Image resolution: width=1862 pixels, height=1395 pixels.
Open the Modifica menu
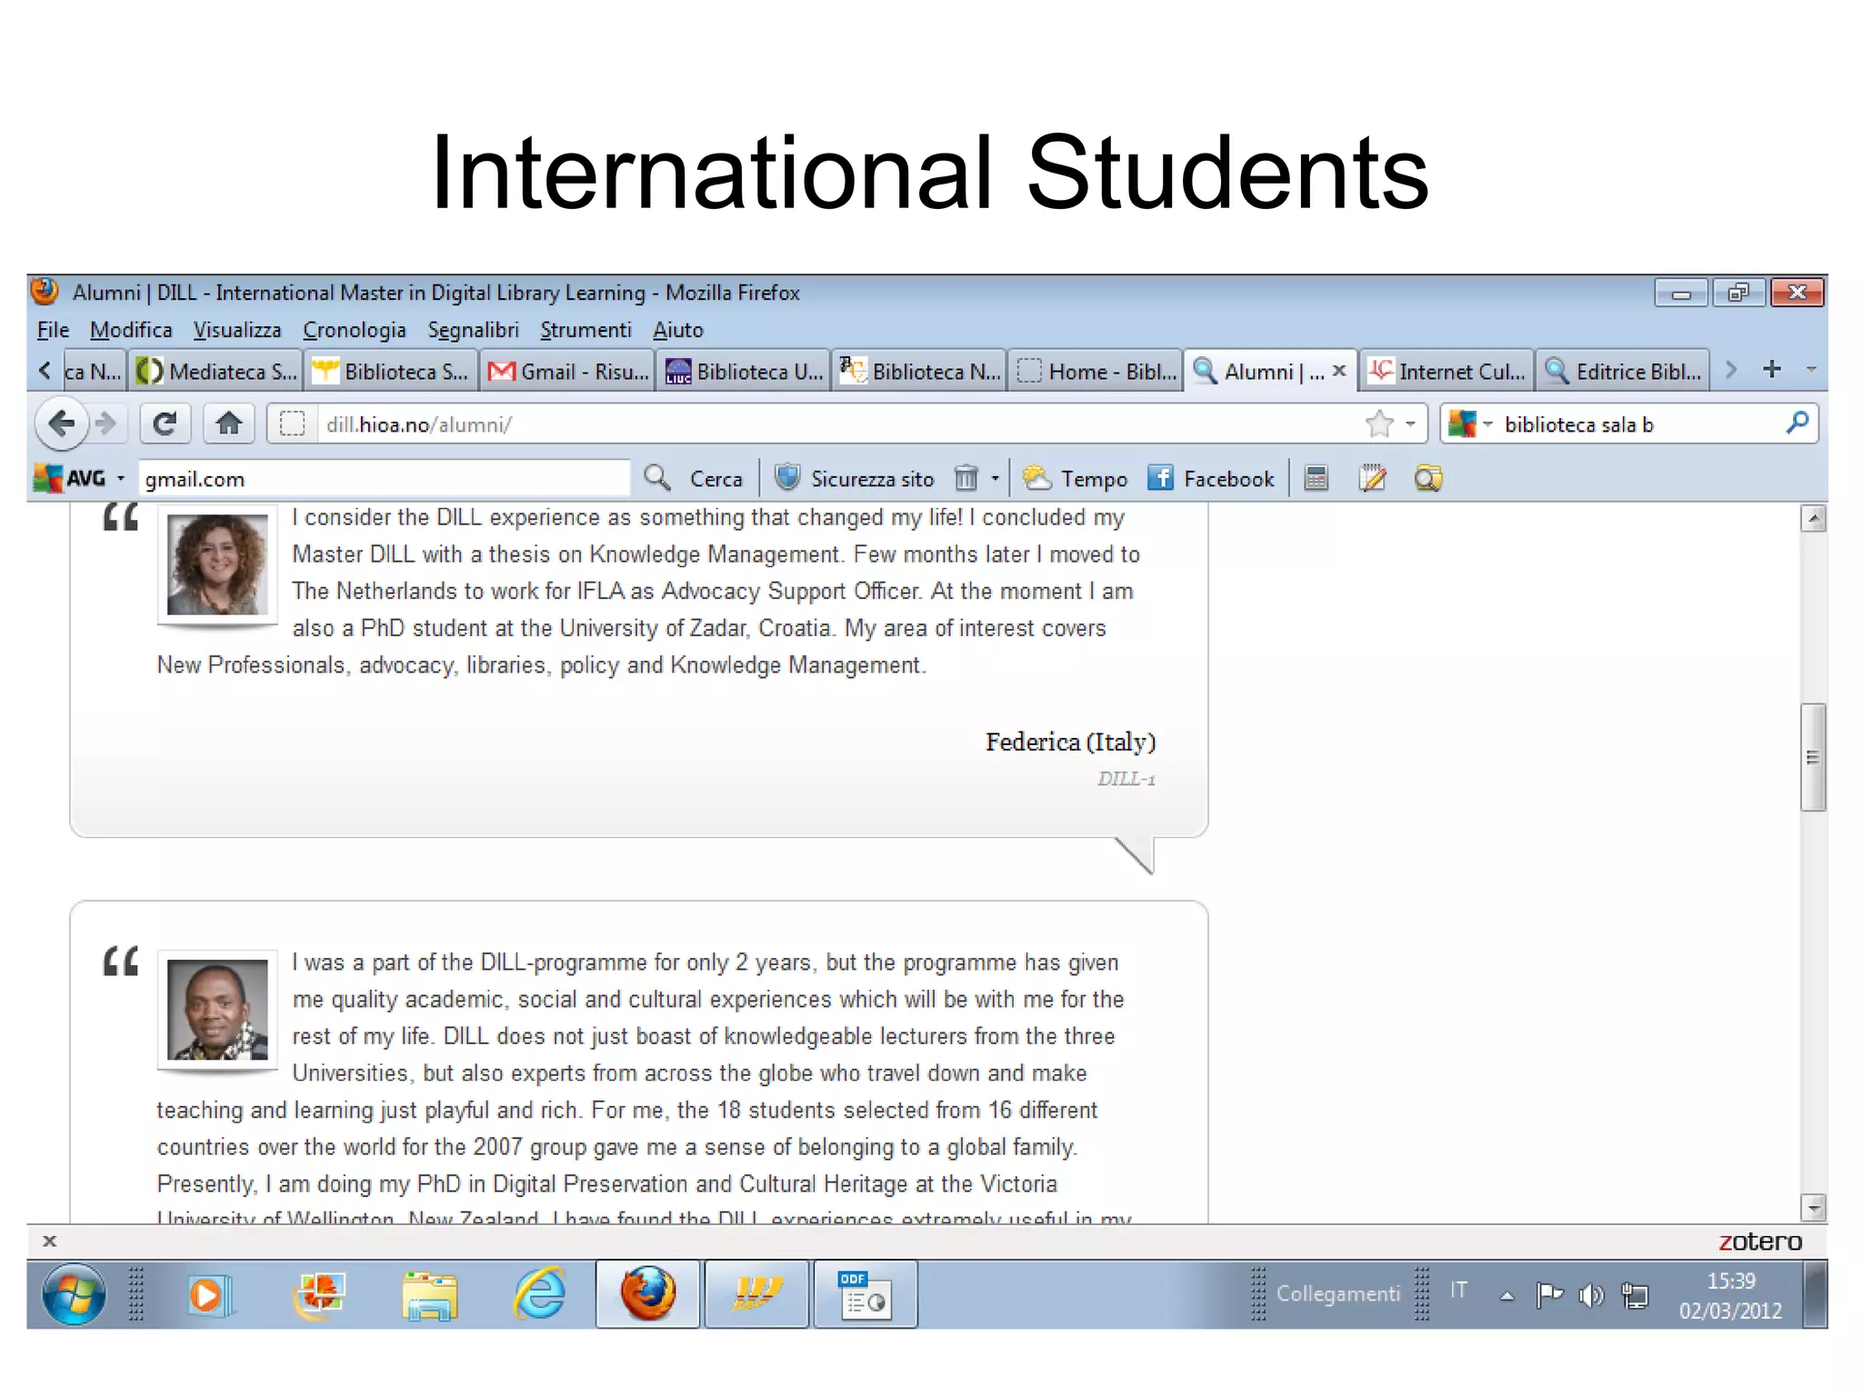(131, 330)
